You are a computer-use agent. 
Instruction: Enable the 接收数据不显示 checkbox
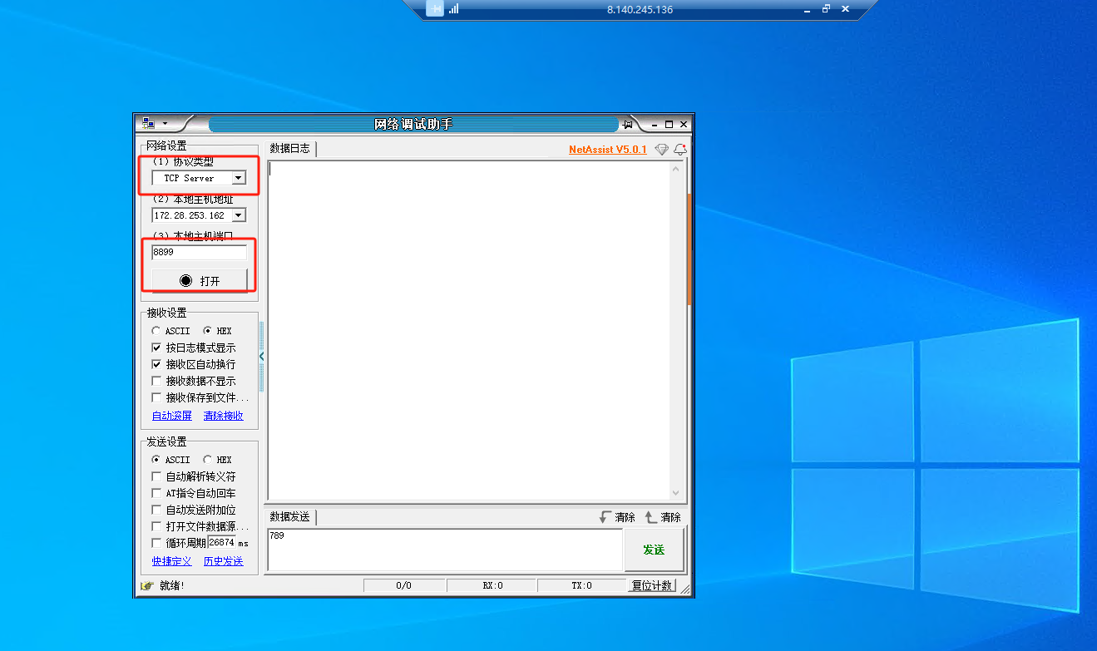(x=156, y=381)
